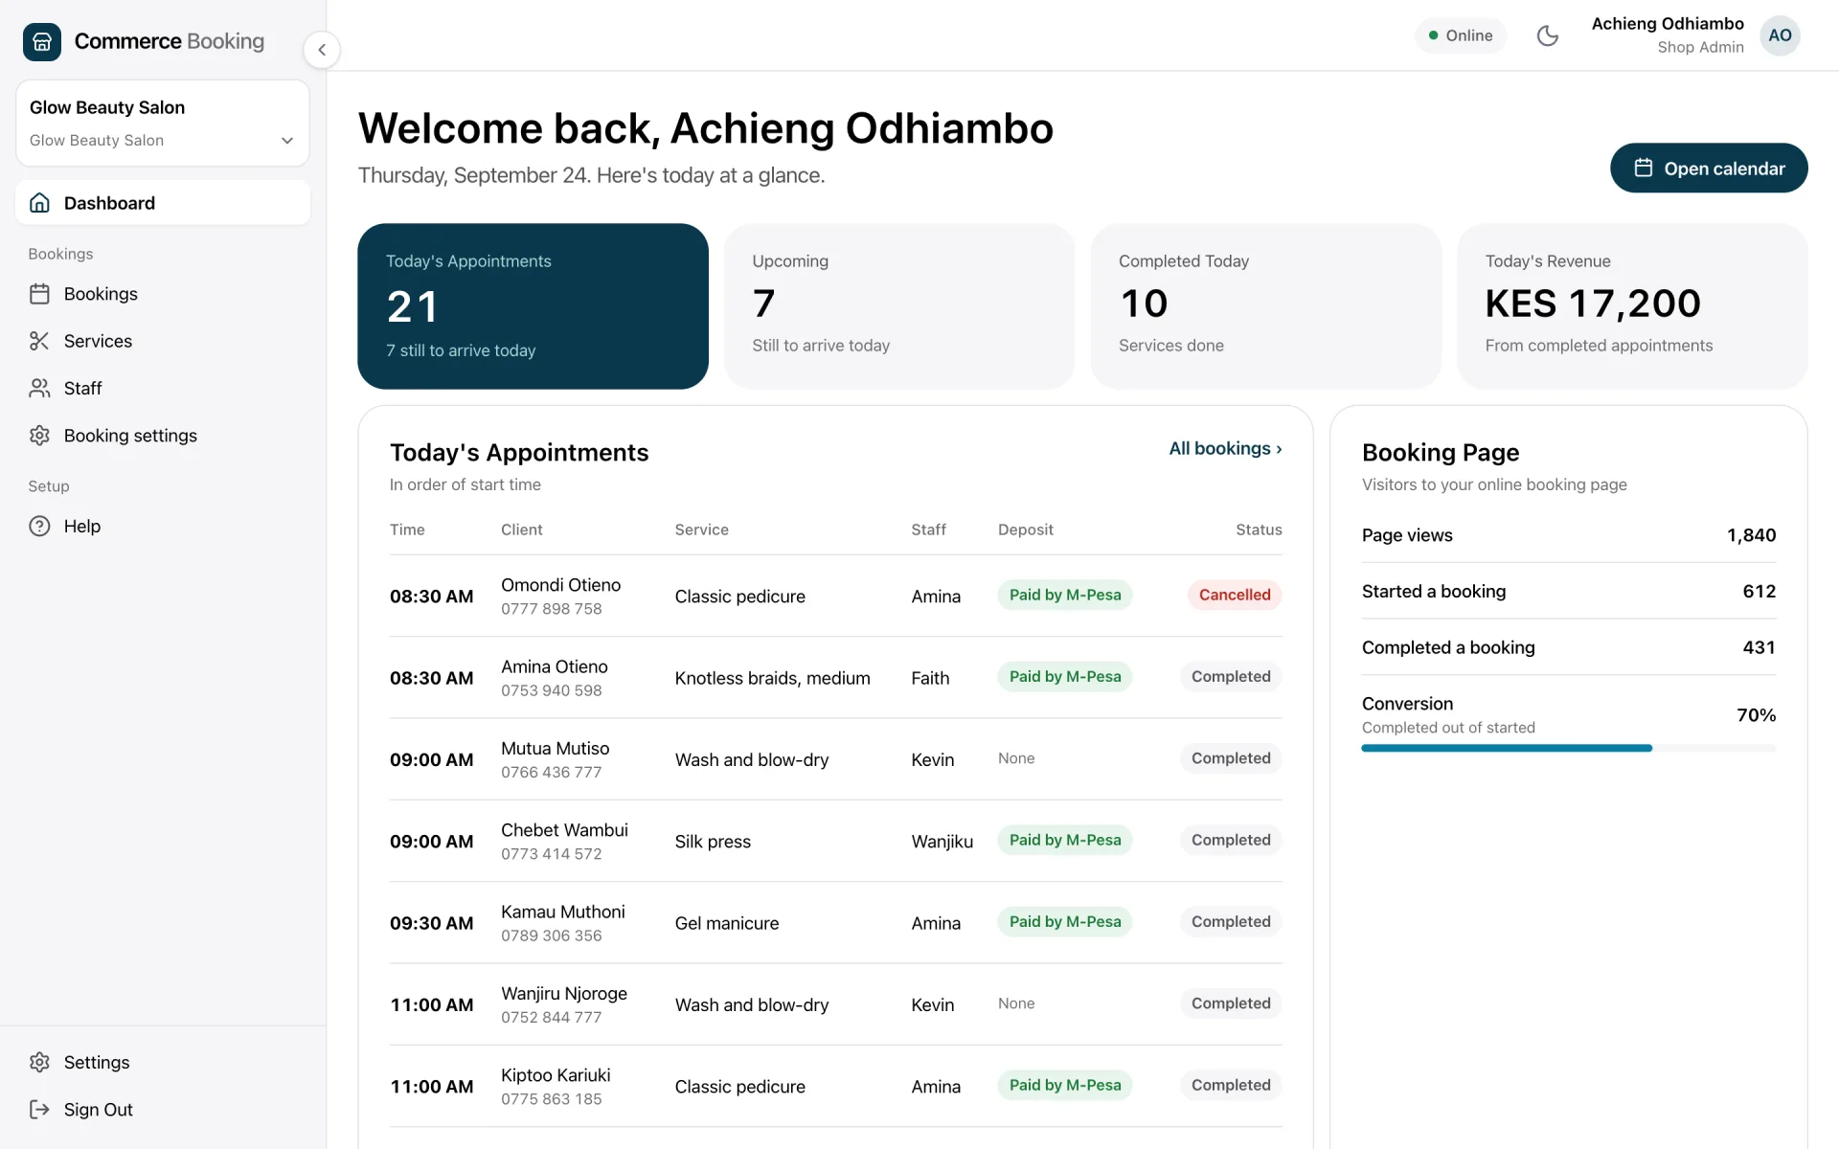Click staff name Wanjiku in the table
1839x1149 pixels.
(942, 842)
